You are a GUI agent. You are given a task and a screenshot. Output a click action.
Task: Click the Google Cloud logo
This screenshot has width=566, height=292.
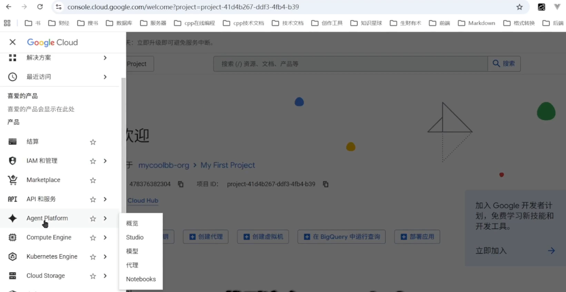pos(52,42)
